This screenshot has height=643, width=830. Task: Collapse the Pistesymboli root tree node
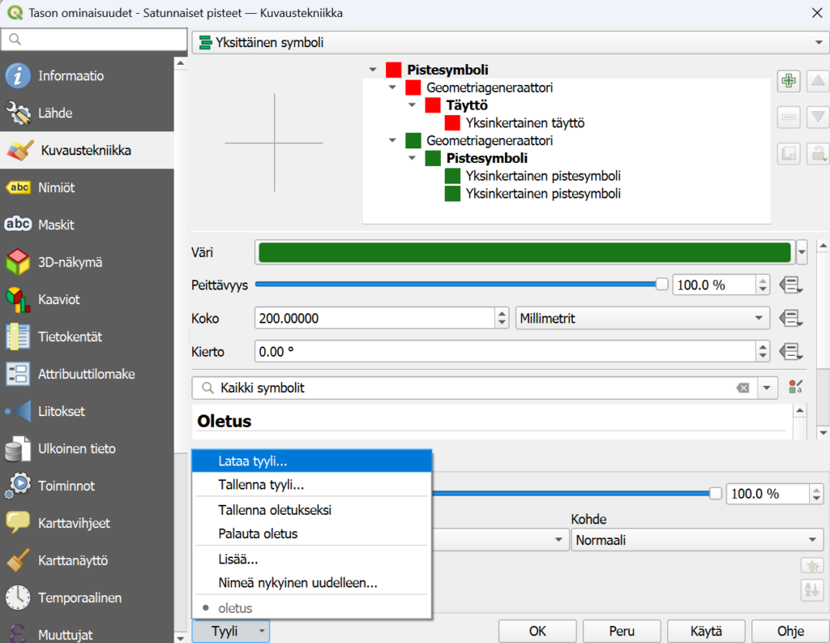[372, 71]
